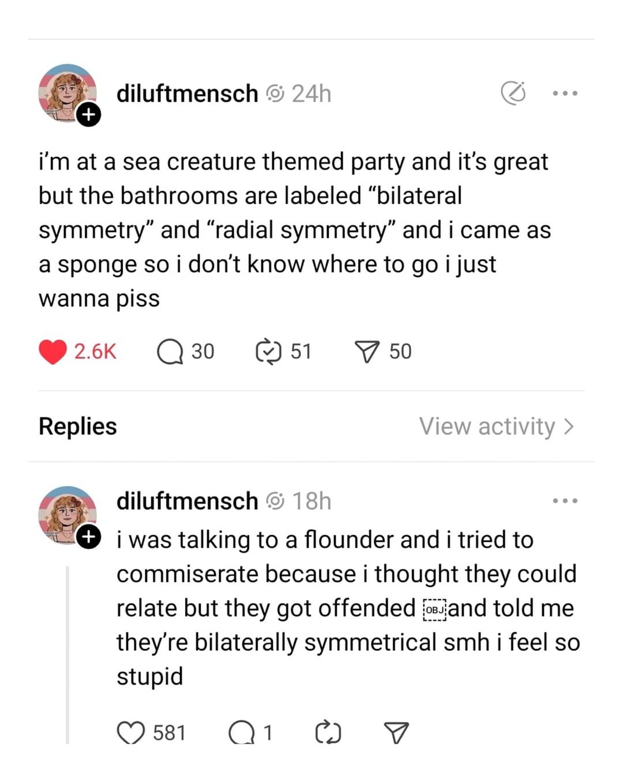Screen dimensions: 623x779
Task: Open comments on the flounder reply
Action: tap(242, 733)
